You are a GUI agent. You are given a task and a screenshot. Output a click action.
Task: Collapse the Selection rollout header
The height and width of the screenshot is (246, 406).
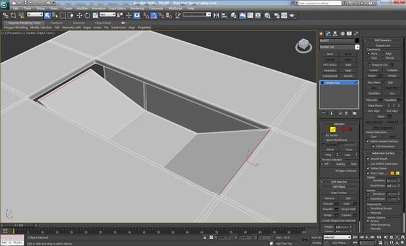coord(339,124)
